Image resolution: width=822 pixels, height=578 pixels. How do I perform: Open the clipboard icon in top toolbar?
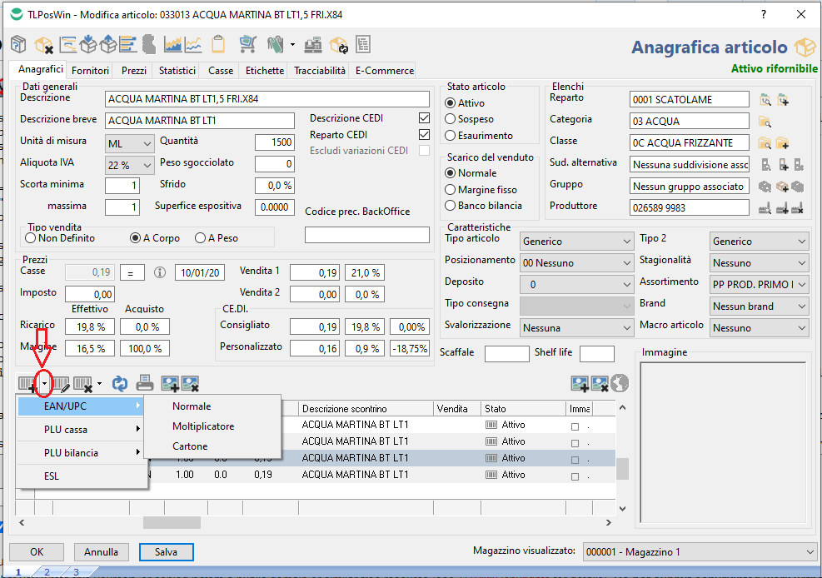tap(218, 44)
